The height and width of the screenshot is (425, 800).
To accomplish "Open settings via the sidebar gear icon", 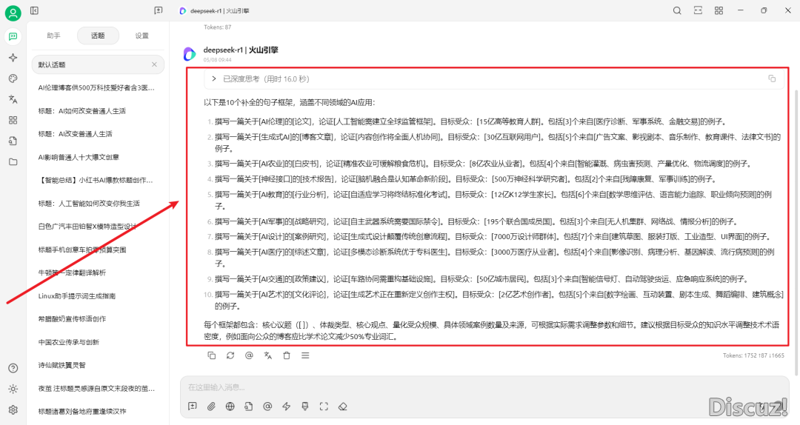I will pyautogui.click(x=13, y=409).
